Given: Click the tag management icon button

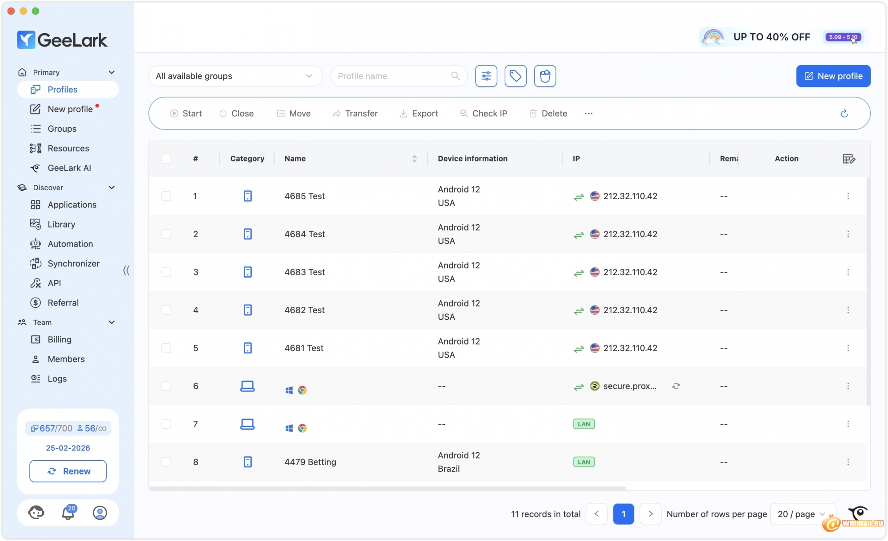Looking at the screenshot, I should [515, 76].
